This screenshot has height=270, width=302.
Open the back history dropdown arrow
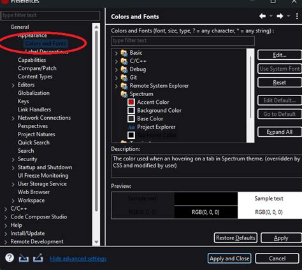click(x=271, y=16)
